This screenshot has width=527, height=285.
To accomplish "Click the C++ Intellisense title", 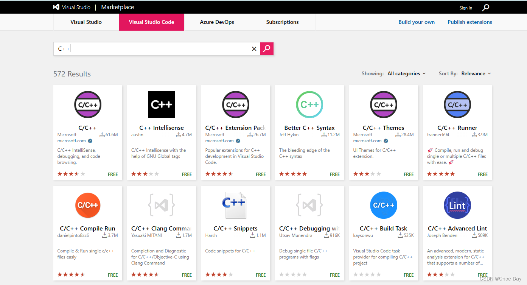I will (x=162, y=128).
